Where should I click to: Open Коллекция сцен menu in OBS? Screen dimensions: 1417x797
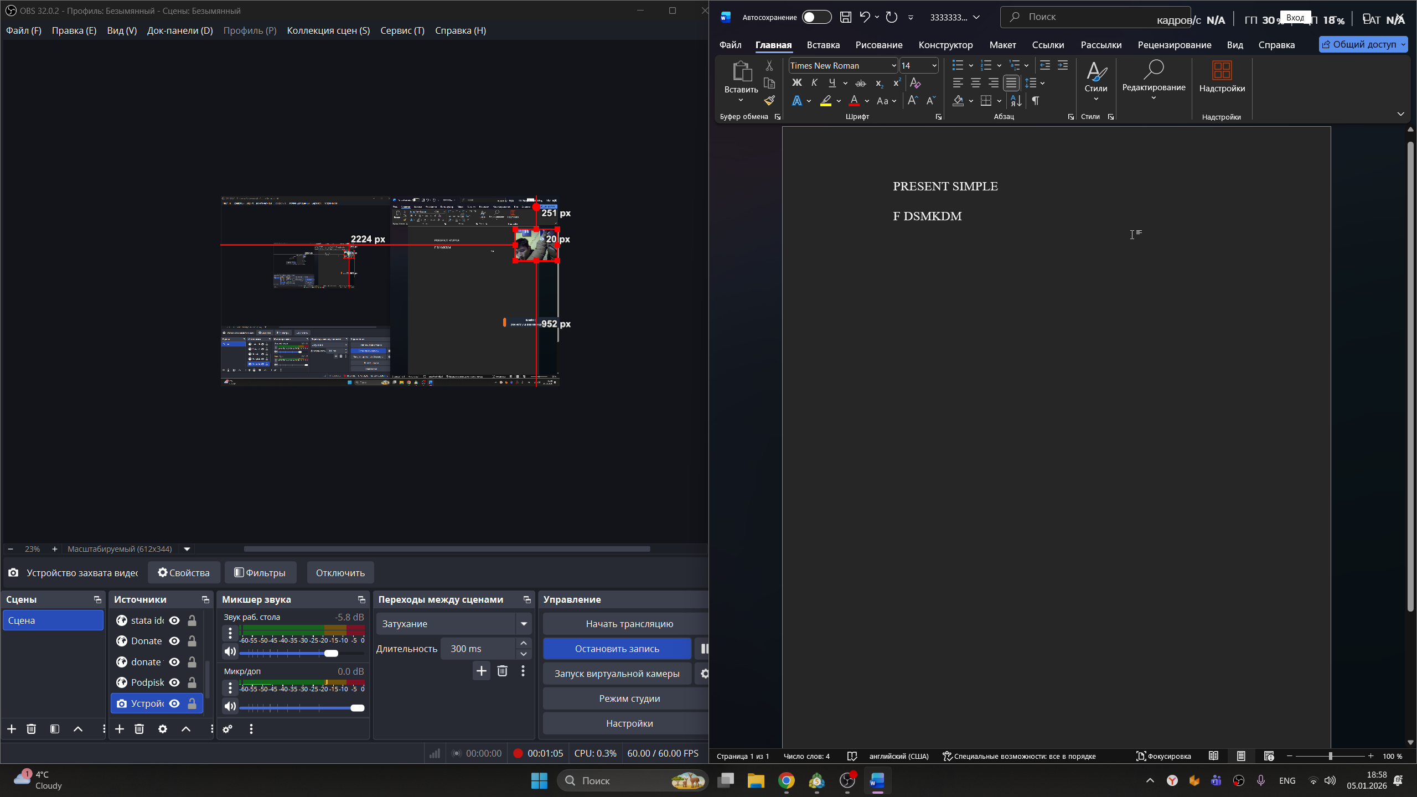pos(328,30)
